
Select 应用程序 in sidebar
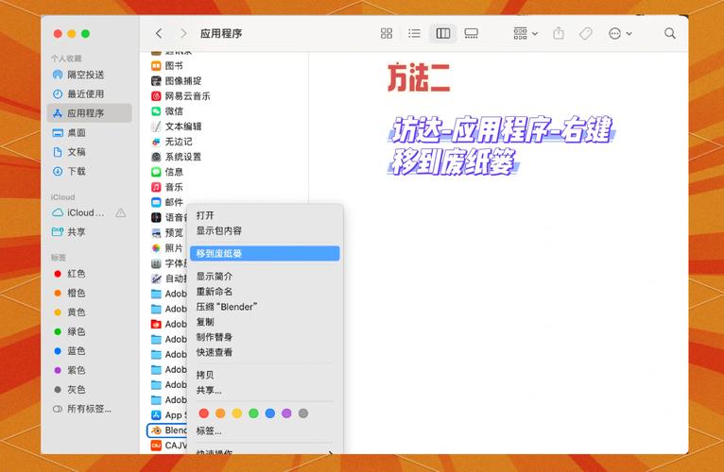(89, 113)
